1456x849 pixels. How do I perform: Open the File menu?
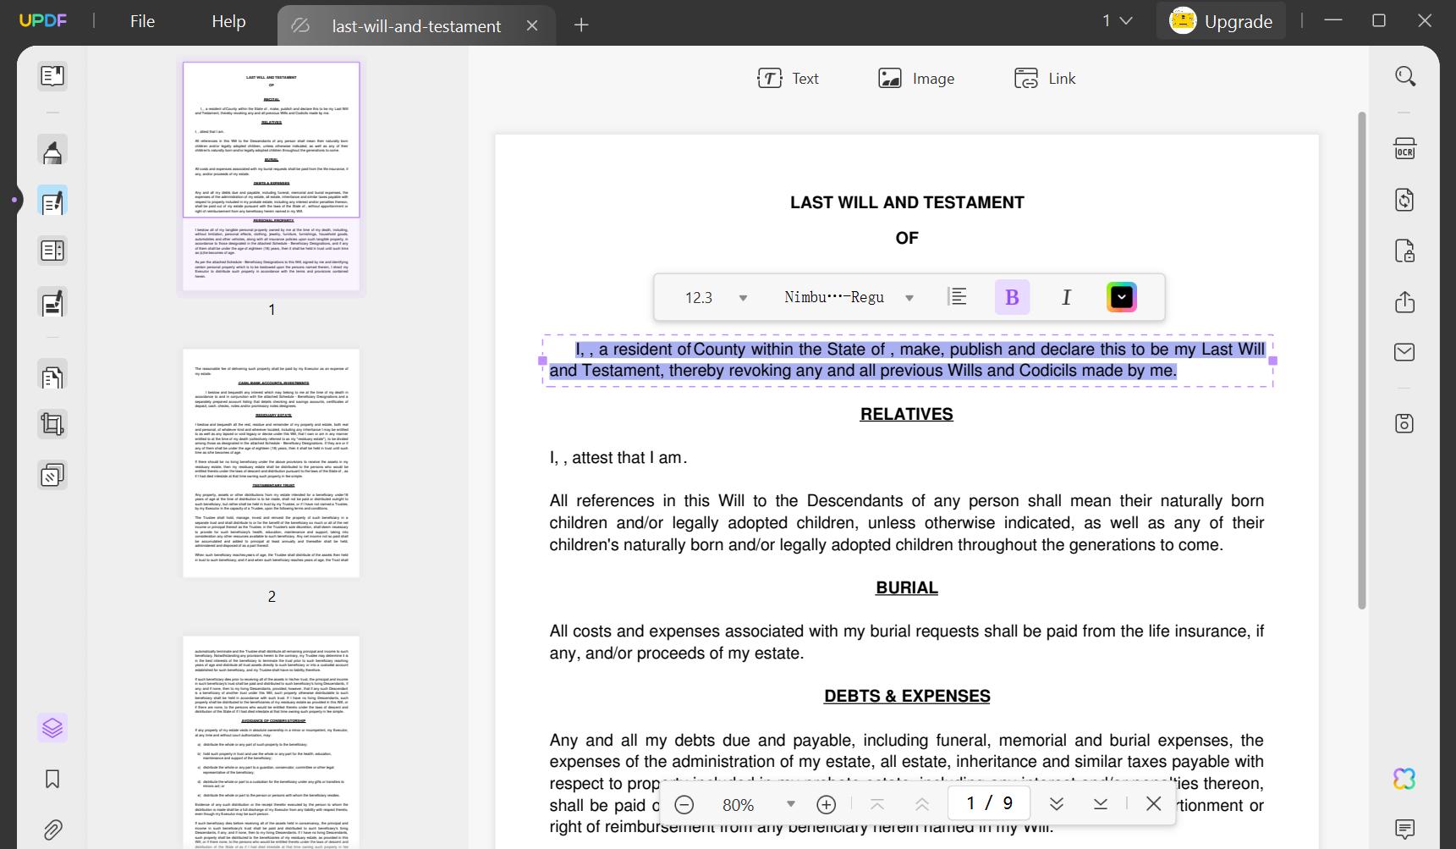[141, 21]
